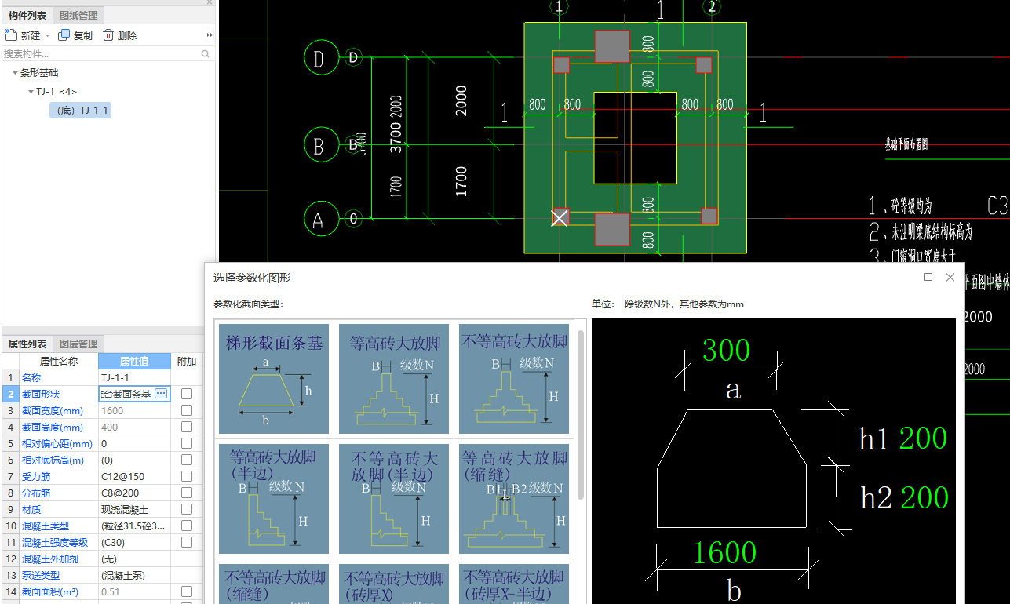Check the 附加 box for 相对底标高
The width and height of the screenshot is (1010, 604).
(187, 460)
